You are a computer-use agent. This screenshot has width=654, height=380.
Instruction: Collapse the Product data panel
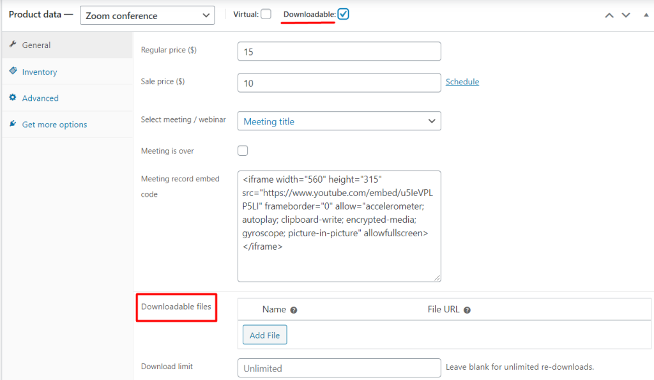point(645,14)
